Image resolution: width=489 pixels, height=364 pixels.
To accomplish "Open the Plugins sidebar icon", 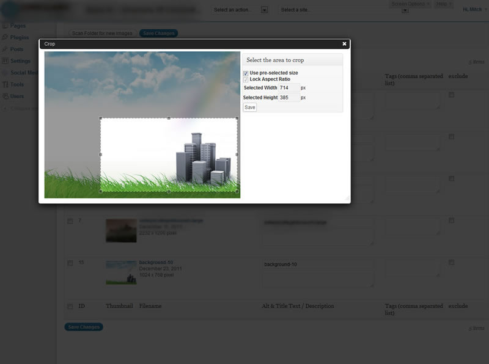I will 5,37.
